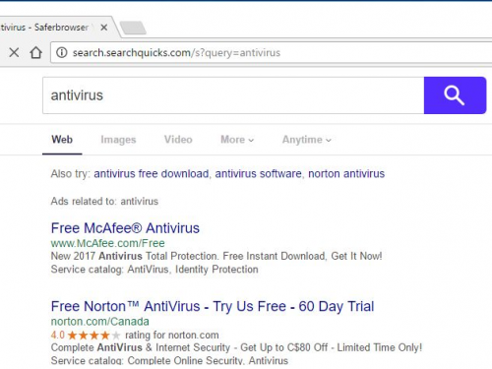Visit norton.com/Canada green URL

pos(100,321)
